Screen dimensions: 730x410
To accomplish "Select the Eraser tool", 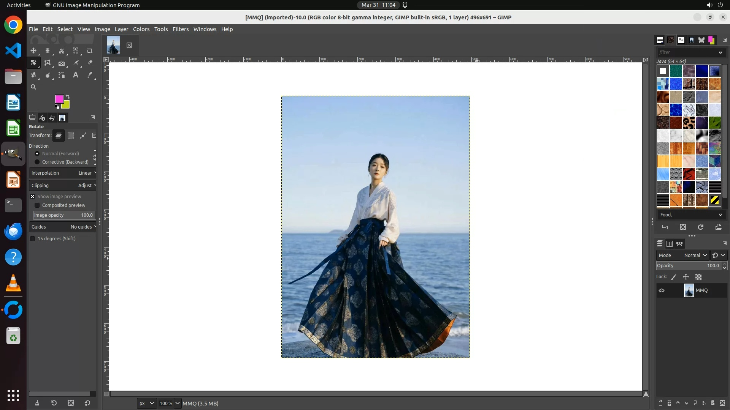I will [x=90, y=63].
